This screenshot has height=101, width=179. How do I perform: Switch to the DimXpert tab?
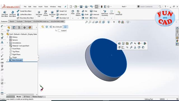[28, 21]
